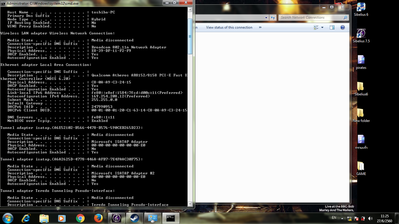Open the address bar history dropdown
The width and height of the screenshot is (399, 224).
click(266, 17)
